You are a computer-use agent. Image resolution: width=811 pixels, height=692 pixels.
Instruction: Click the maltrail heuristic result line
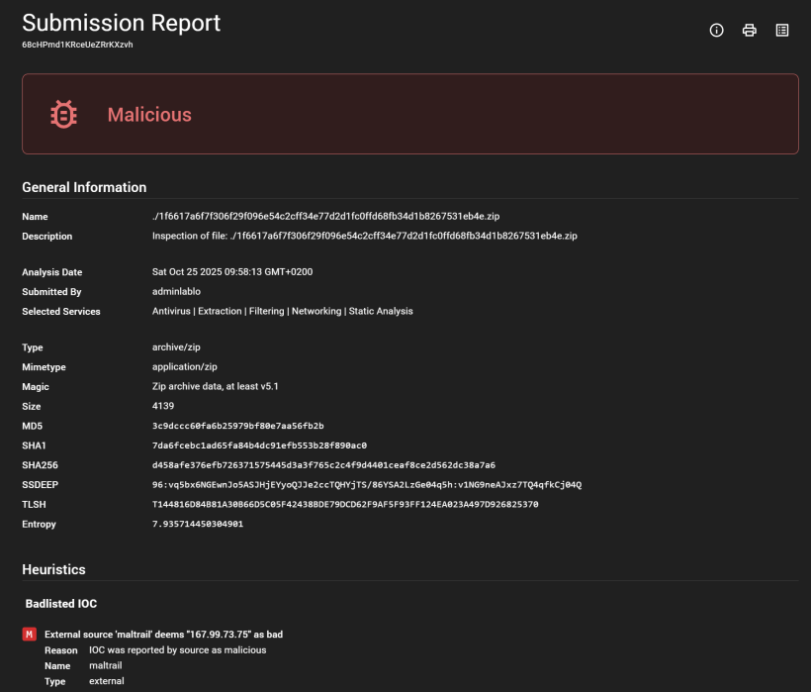tap(163, 634)
